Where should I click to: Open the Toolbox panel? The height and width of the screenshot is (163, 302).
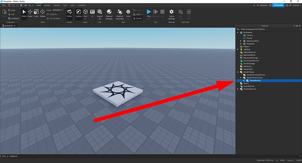[79, 13]
